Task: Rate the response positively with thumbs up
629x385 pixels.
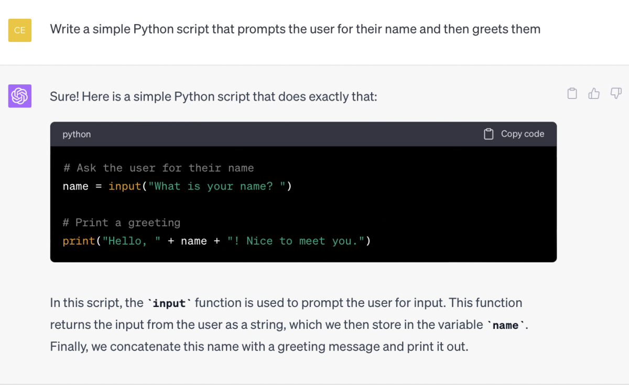Action: tap(593, 93)
